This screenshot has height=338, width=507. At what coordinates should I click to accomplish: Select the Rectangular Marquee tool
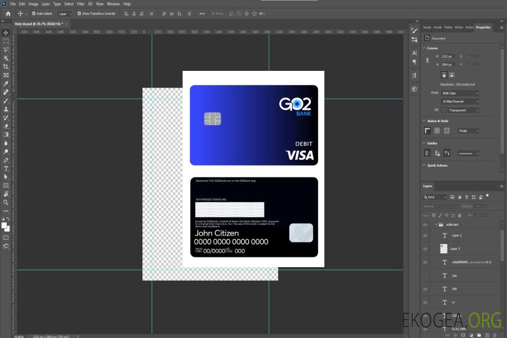pos(6,41)
